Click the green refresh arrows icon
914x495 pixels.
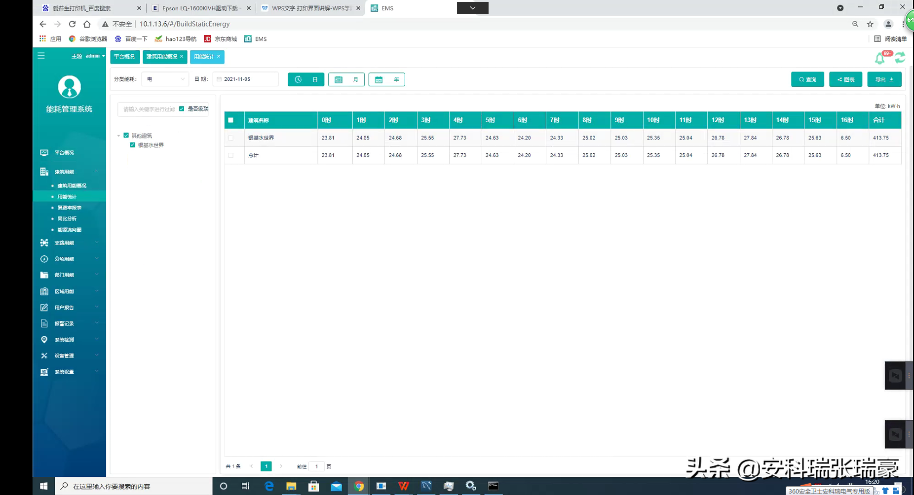click(x=900, y=58)
